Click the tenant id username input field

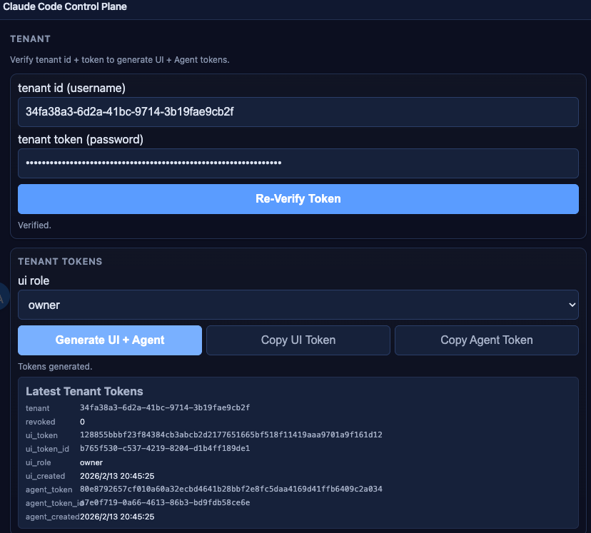tap(298, 112)
